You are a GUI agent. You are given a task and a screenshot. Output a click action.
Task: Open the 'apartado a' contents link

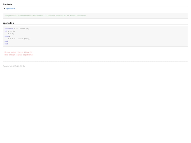point(11,8)
